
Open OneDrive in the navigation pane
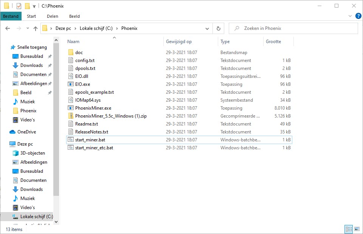coord(26,132)
